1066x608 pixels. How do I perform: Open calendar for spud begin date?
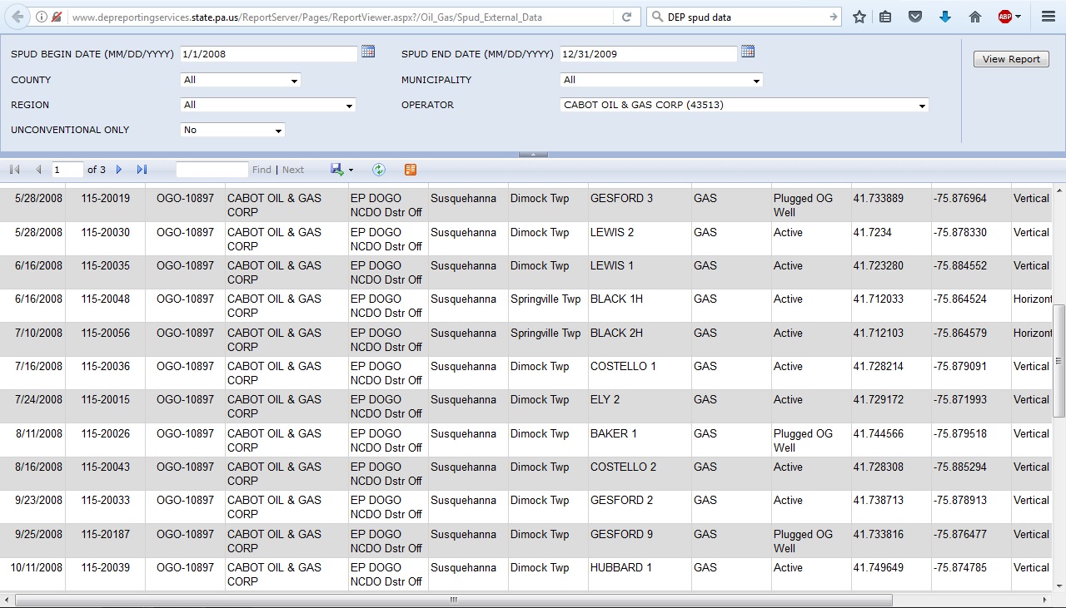pyautogui.click(x=368, y=52)
